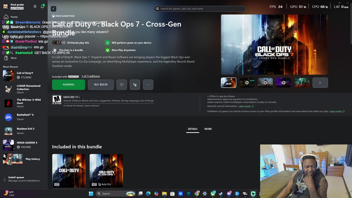Open publishers profile Learn more link

(337, 111)
